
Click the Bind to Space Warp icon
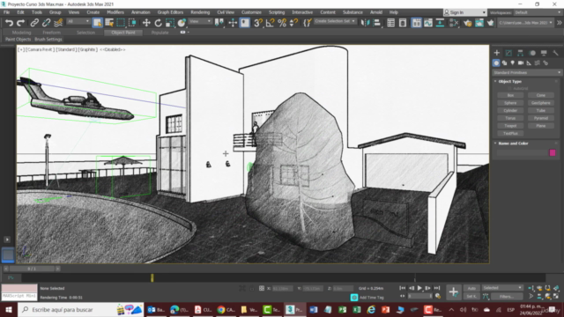pos(58,23)
